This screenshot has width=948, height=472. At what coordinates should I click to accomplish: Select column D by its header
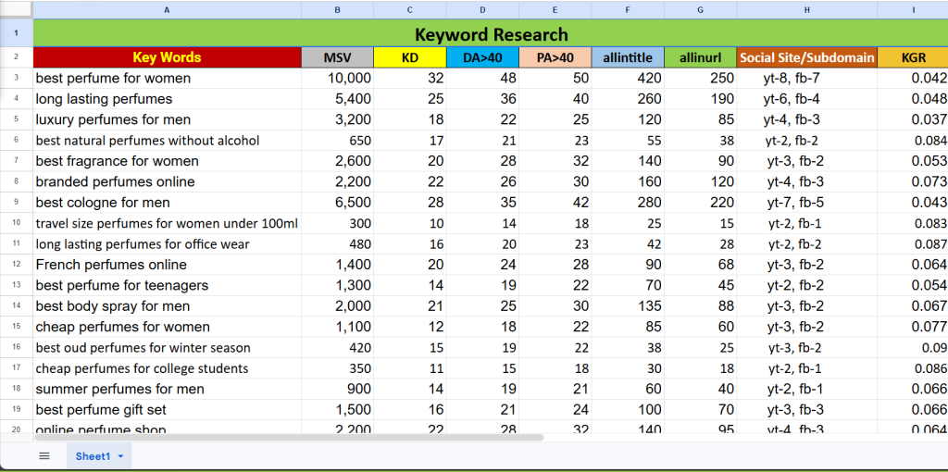coord(482,9)
